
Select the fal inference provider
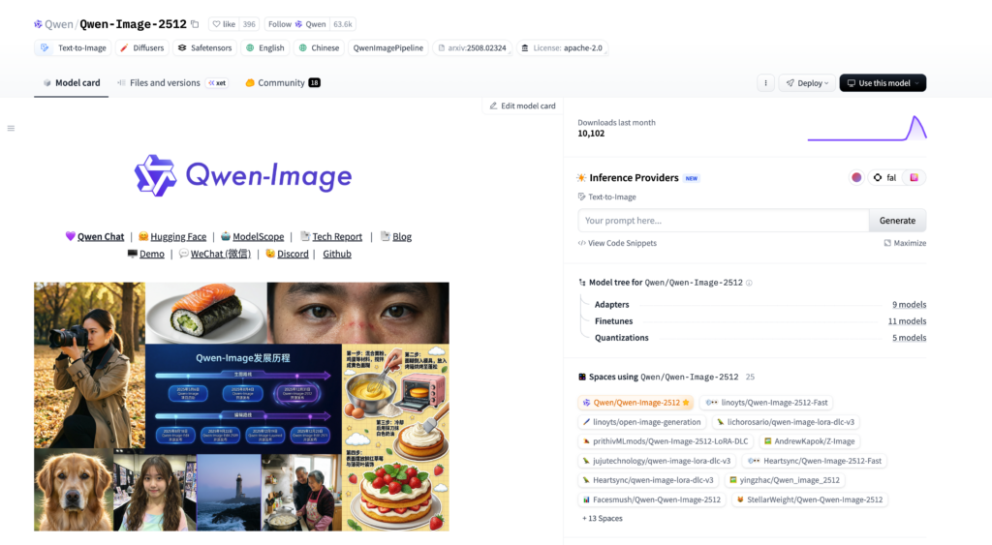click(883, 177)
